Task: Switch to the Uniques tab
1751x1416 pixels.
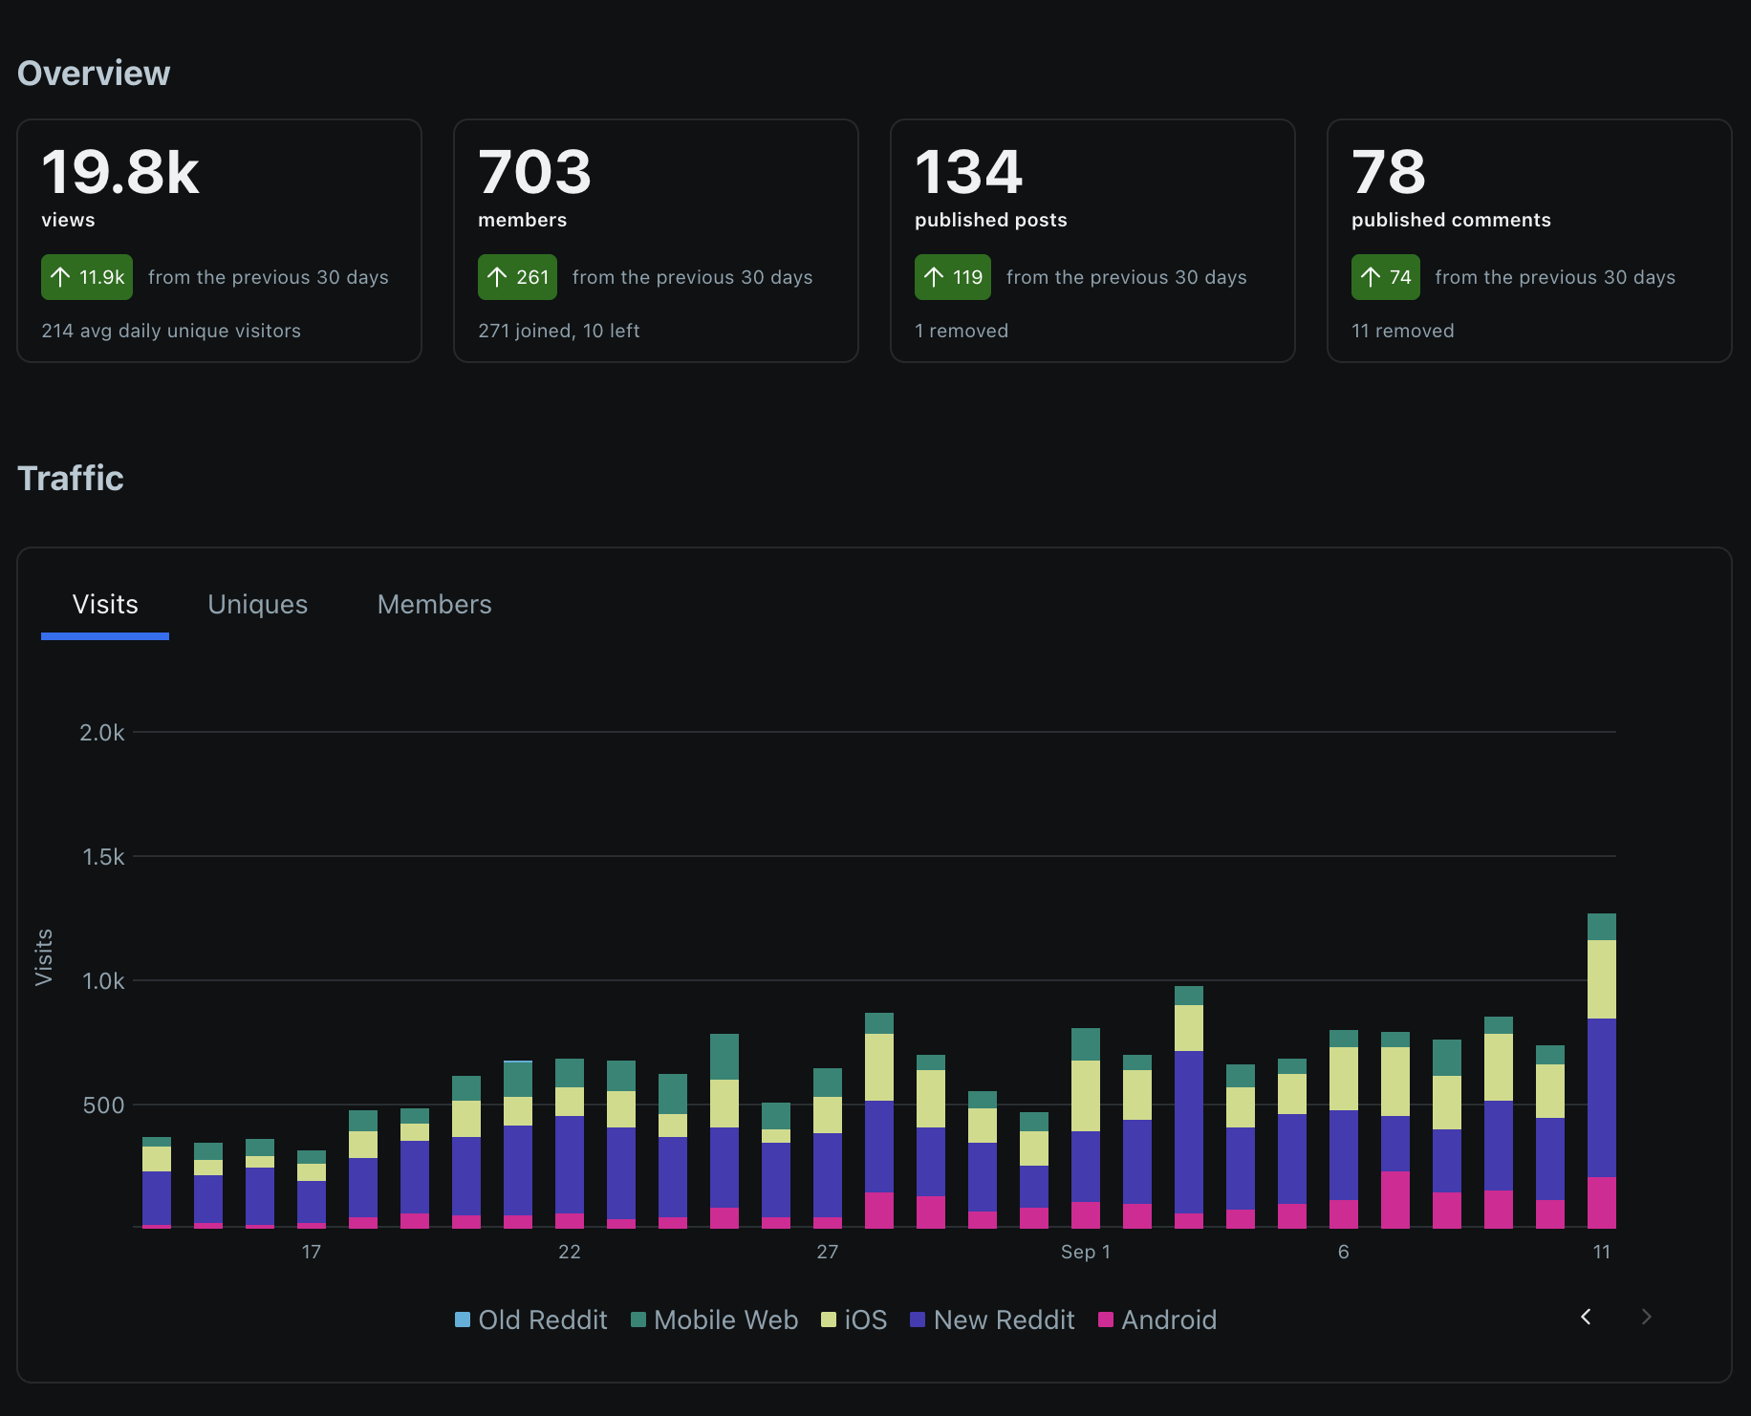Action: [x=257, y=604]
